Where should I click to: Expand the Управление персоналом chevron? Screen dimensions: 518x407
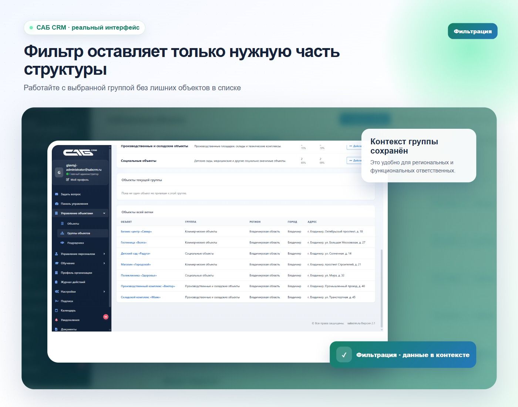click(104, 254)
